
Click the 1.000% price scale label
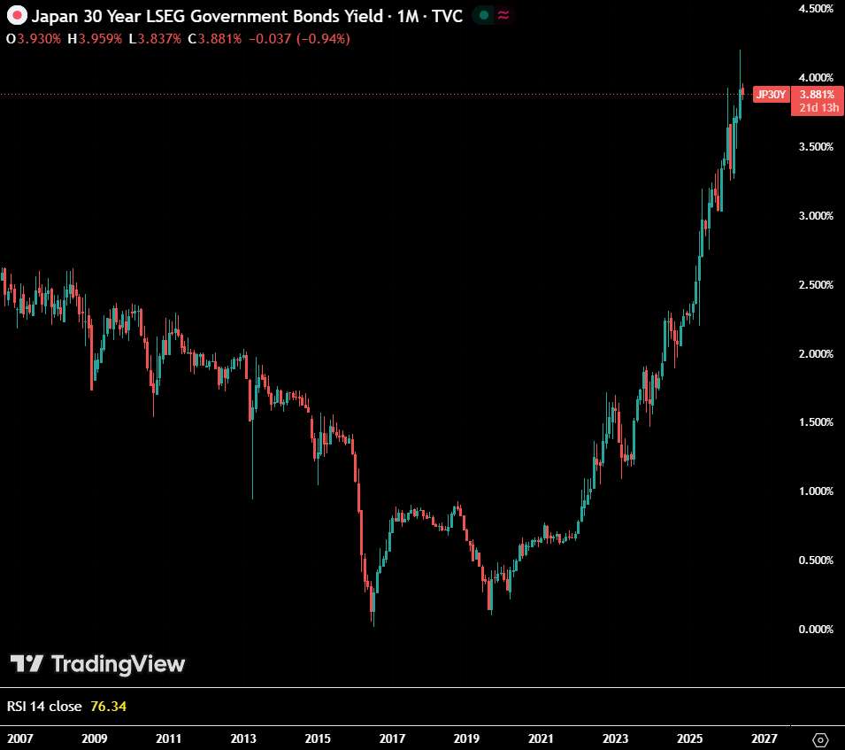point(816,491)
